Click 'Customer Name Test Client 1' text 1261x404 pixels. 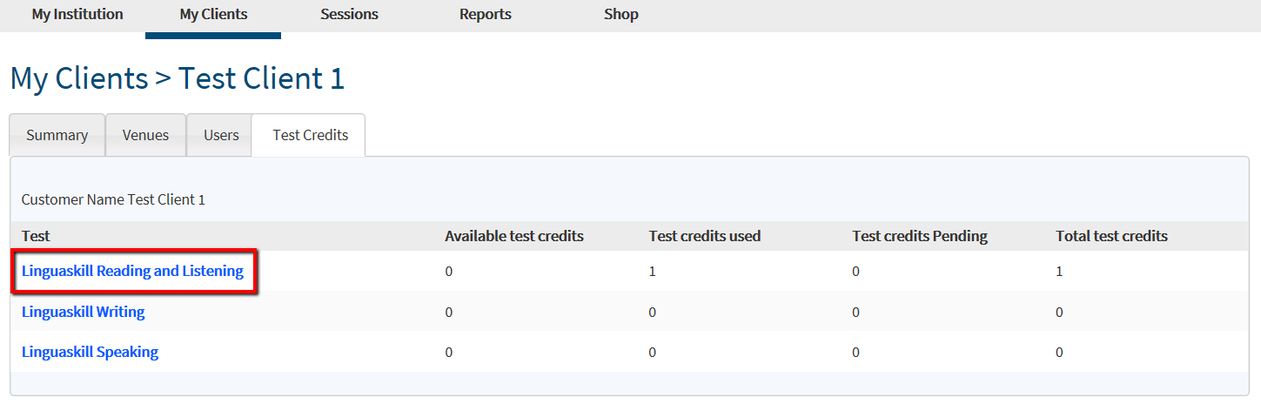pos(113,200)
